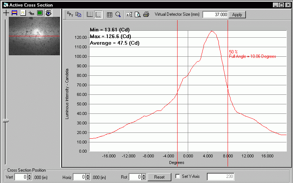Increase the Rot value with up arrow
This screenshot has height=183, width=293.
coord(144,176)
